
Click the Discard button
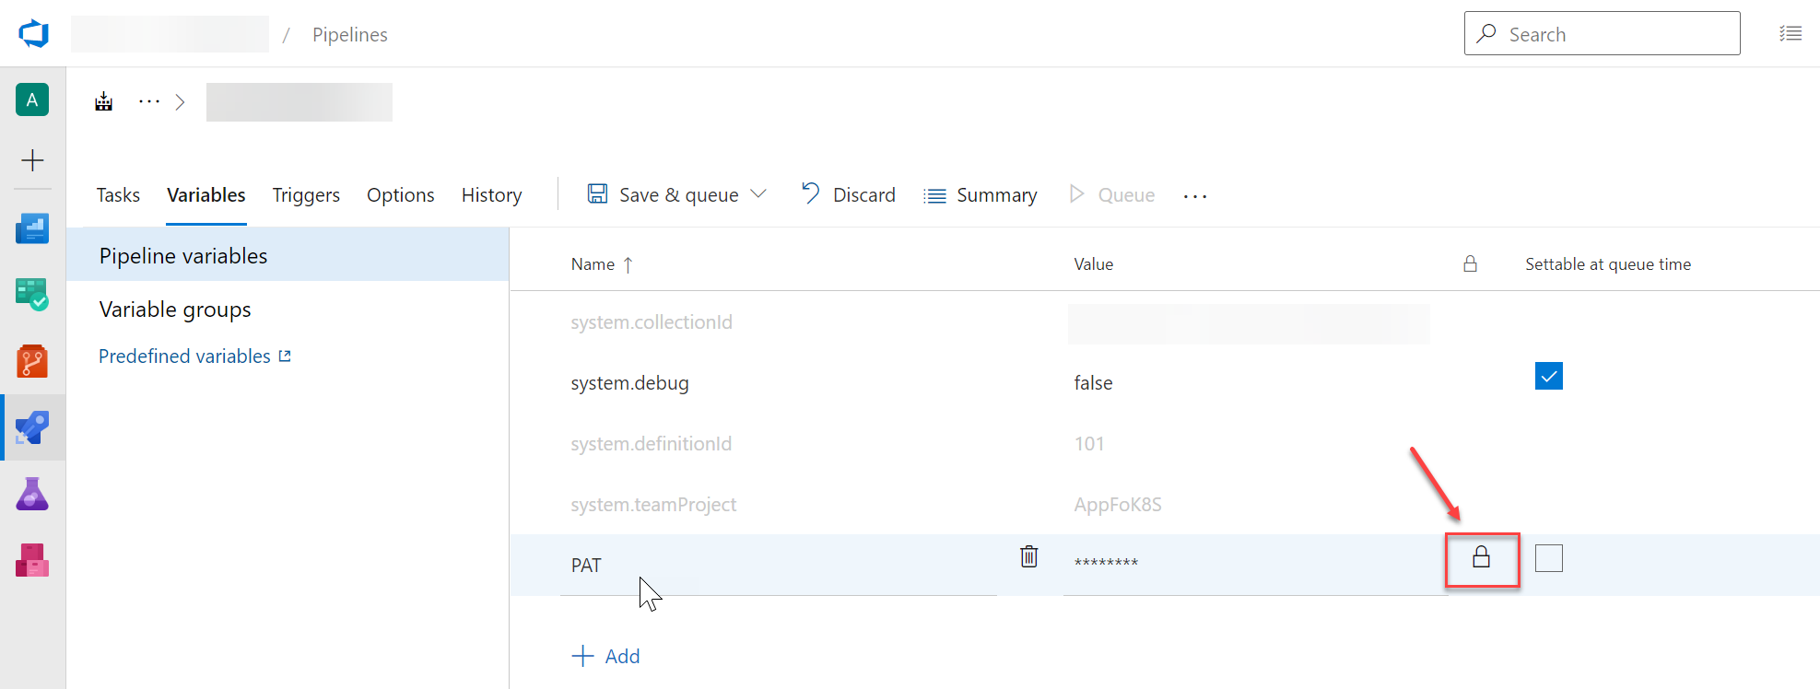tap(849, 194)
